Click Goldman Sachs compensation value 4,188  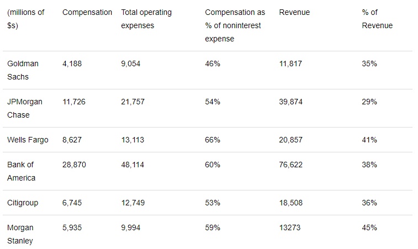click(72, 63)
